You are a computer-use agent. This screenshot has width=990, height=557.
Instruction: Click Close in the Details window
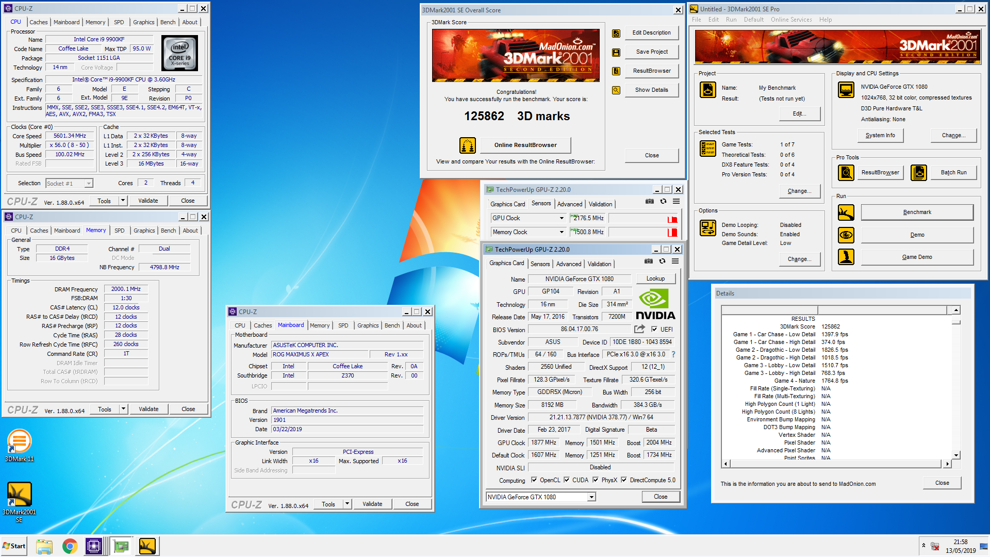942,483
